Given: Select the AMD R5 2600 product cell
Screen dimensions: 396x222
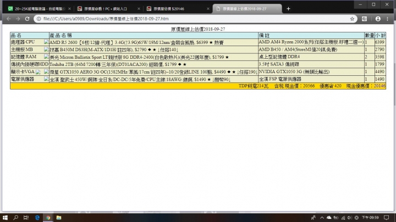Looking at the screenshot, I should point(153,42).
